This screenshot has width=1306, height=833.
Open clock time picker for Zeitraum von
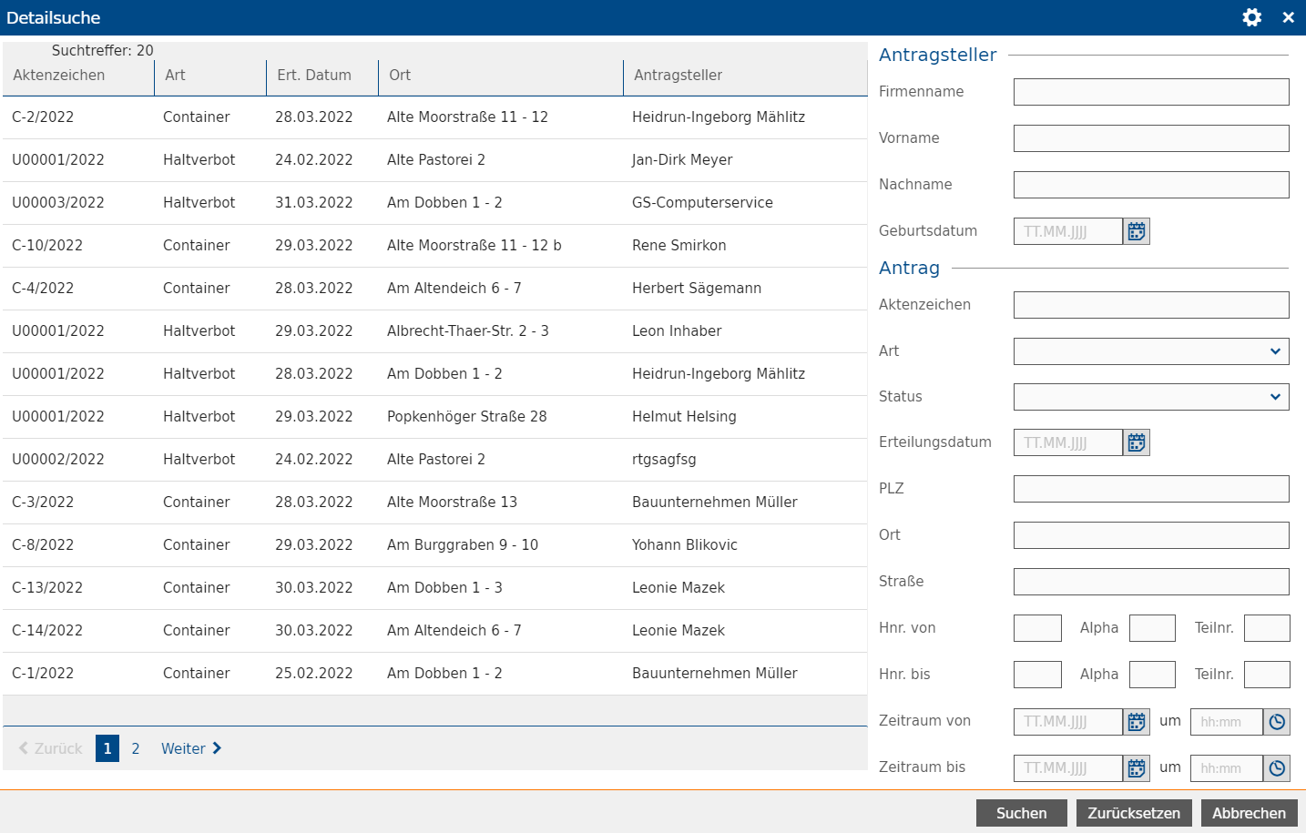point(1277,722)
